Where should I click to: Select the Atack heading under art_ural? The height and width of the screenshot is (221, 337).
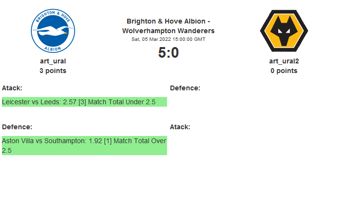pyautogui.click(x=12, y=88)
